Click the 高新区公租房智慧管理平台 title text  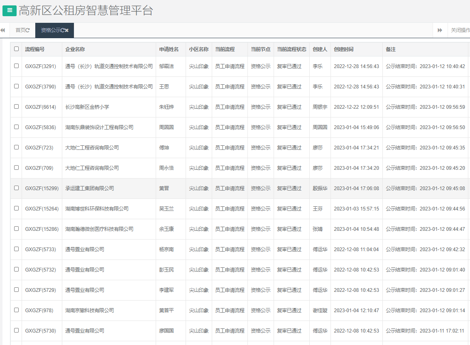[x=86, y=11]
